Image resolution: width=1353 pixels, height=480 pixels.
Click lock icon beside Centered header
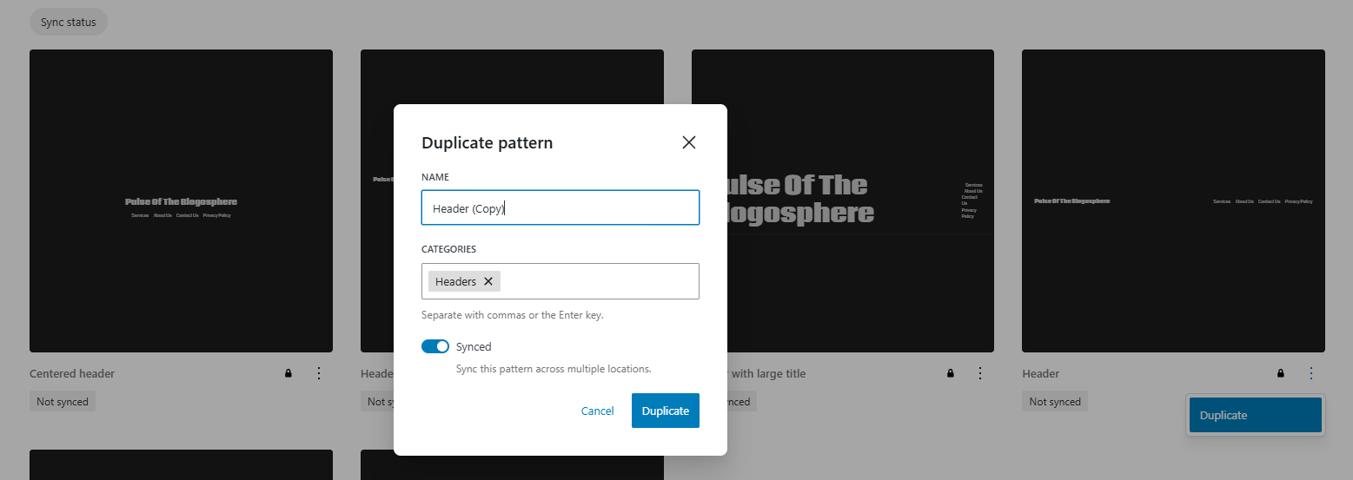pos(289,373)
